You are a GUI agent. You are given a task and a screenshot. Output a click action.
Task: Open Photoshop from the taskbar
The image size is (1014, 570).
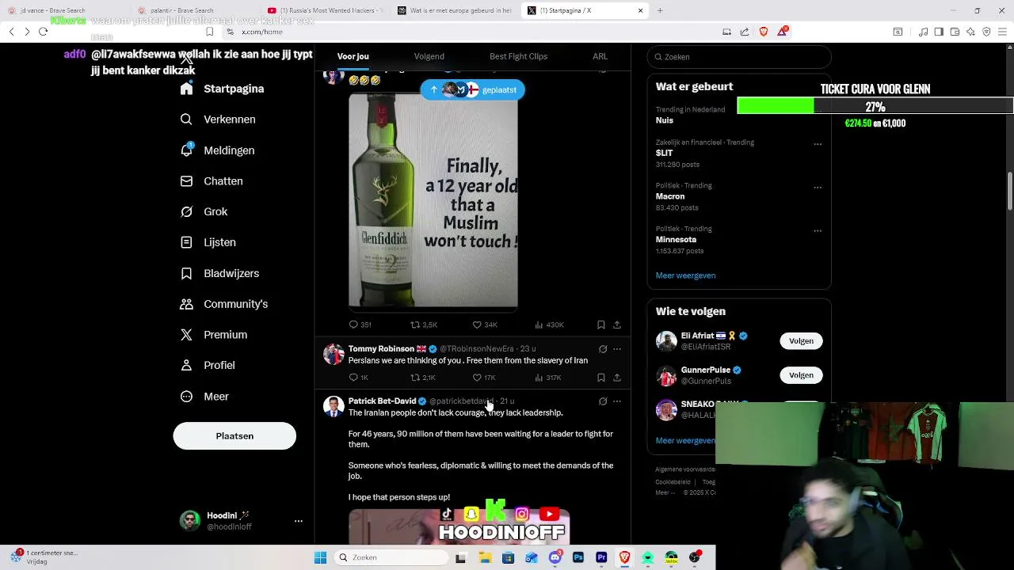click(x=578, y=557)
